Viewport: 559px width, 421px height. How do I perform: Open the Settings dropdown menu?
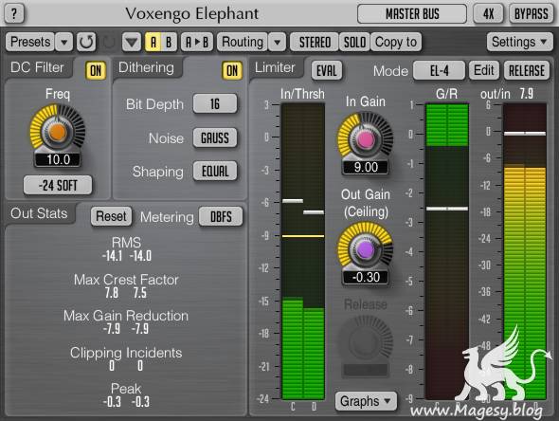519,42
